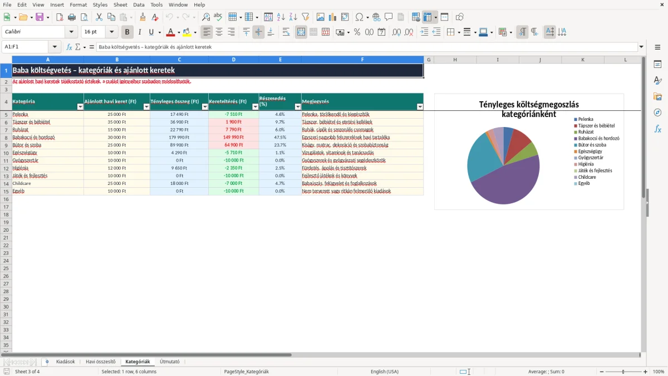Click English (USA) language in status bar
The image size is (668, 376).
385,372
